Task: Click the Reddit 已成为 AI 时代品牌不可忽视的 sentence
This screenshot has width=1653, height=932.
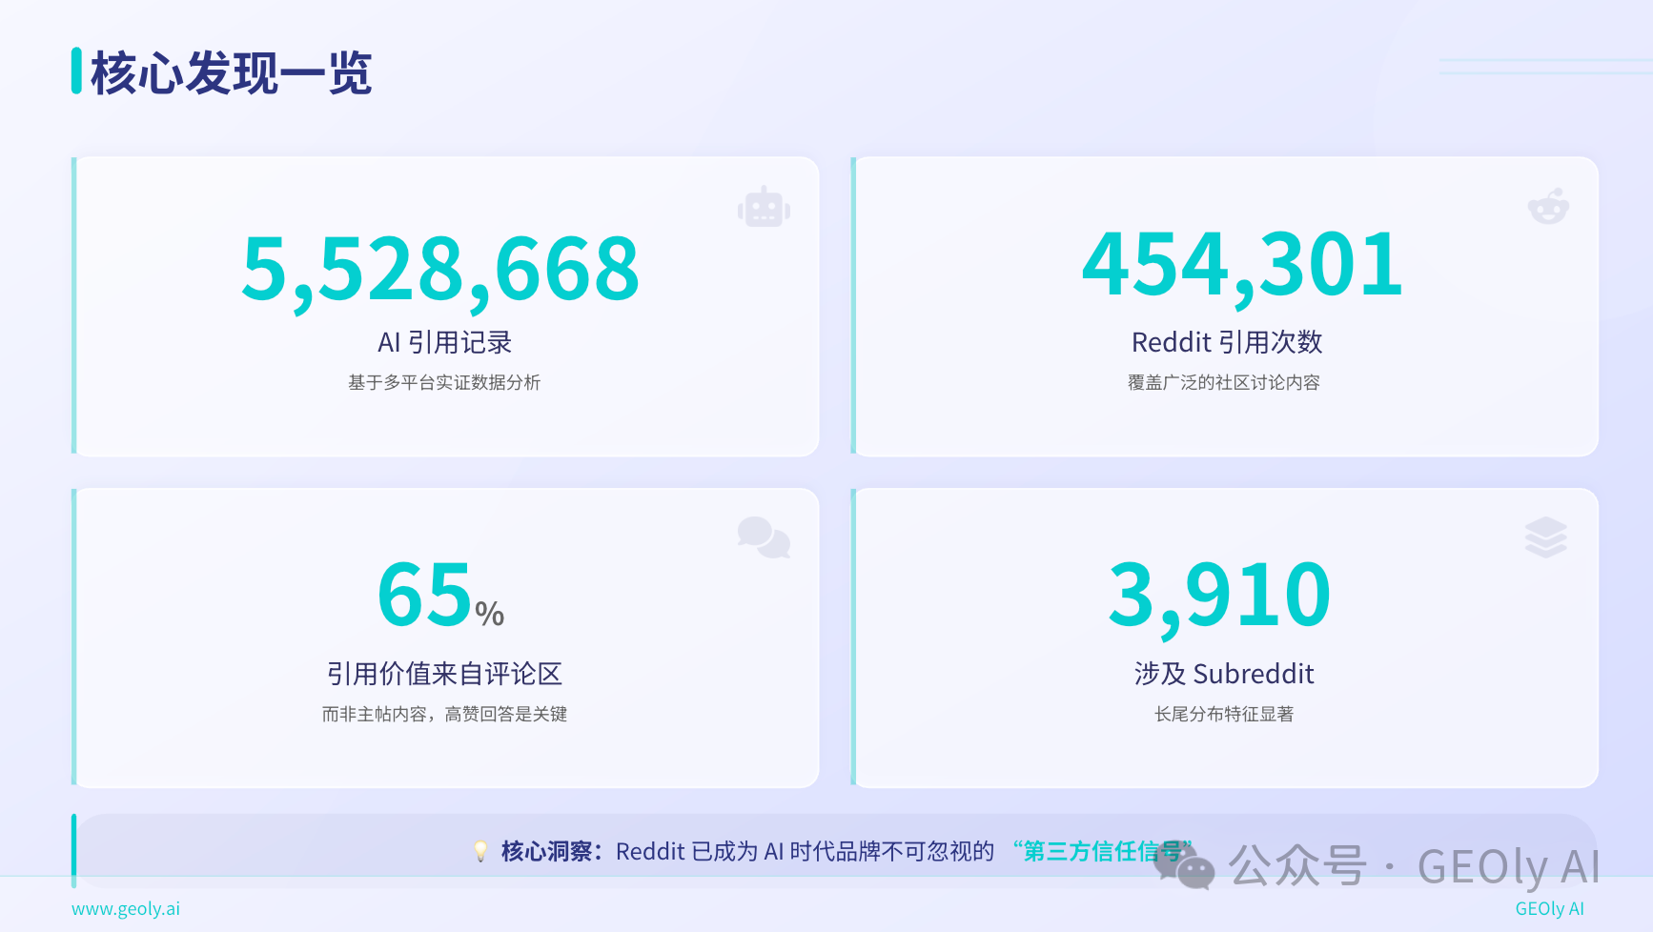Action: [805, 851]
